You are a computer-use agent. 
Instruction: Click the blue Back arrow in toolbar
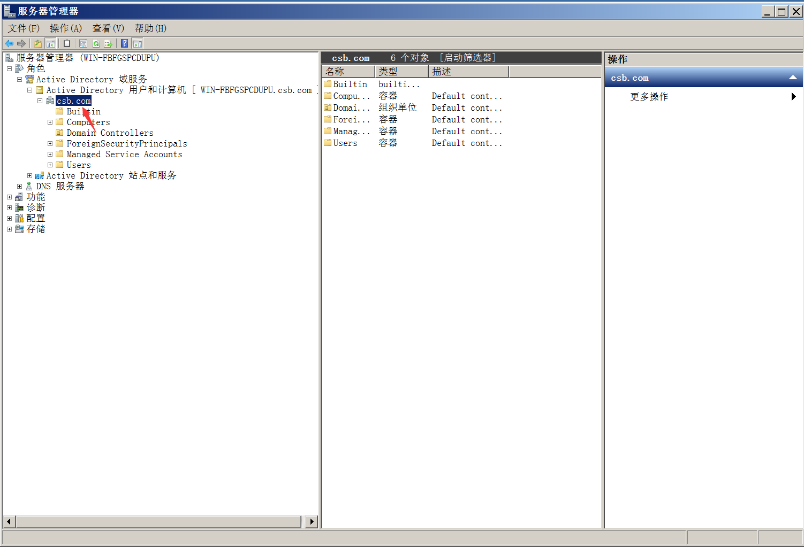(x=9, y=44)
